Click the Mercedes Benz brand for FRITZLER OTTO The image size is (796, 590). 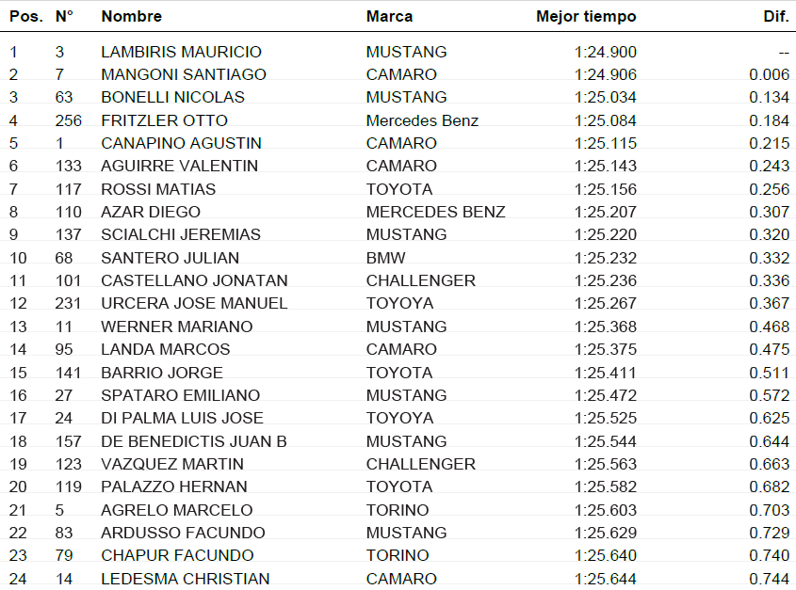click(x=422, y=120)
